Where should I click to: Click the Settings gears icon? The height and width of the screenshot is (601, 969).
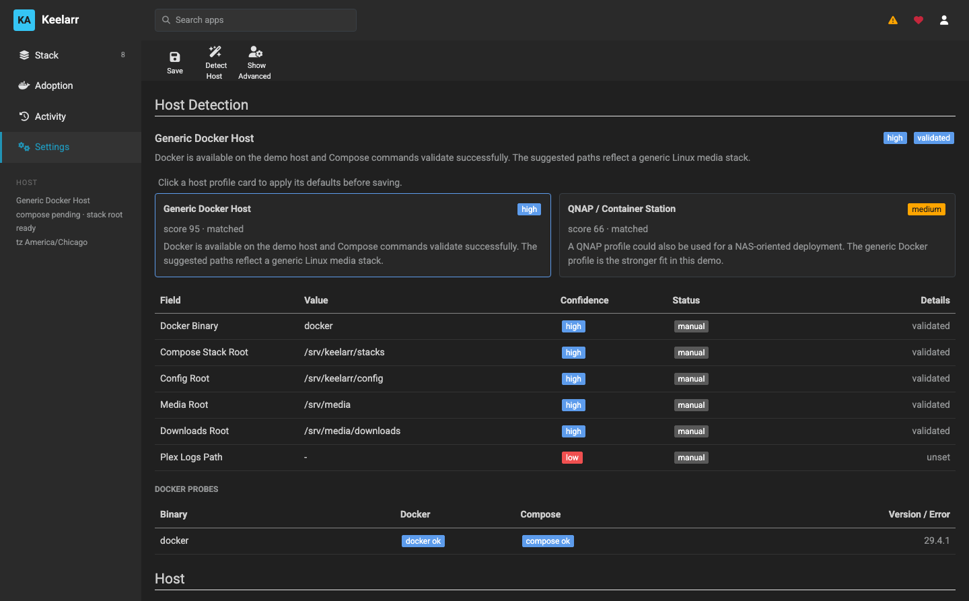pyautogui.click(x=24, y=147)
